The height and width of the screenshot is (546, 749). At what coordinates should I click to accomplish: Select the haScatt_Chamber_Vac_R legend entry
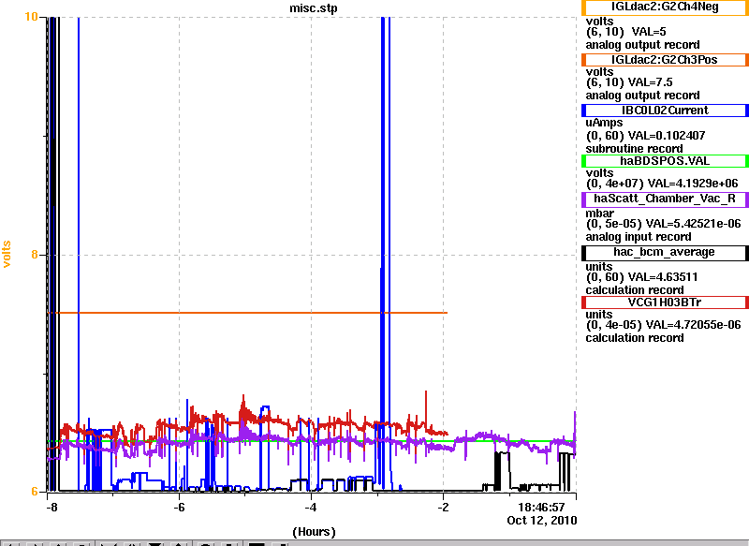click(x=665, y=199)
